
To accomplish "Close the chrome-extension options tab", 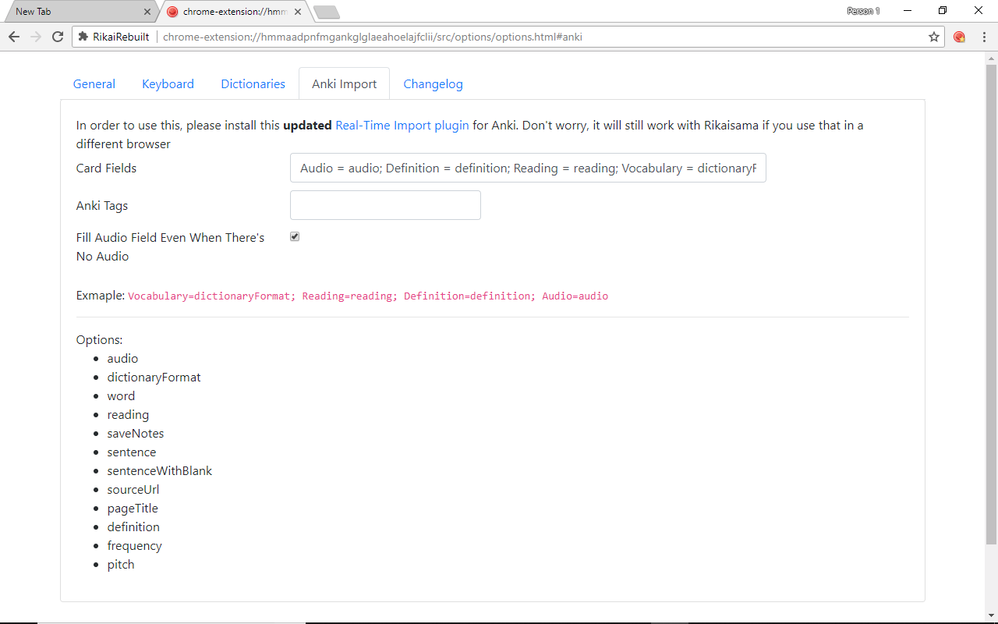I will tap(298, 12).
